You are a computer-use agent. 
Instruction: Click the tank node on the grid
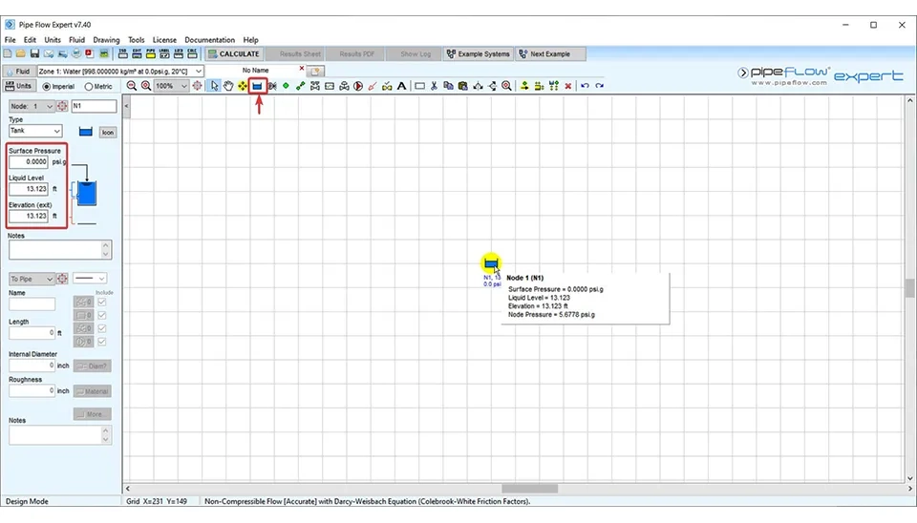[491, 263]
